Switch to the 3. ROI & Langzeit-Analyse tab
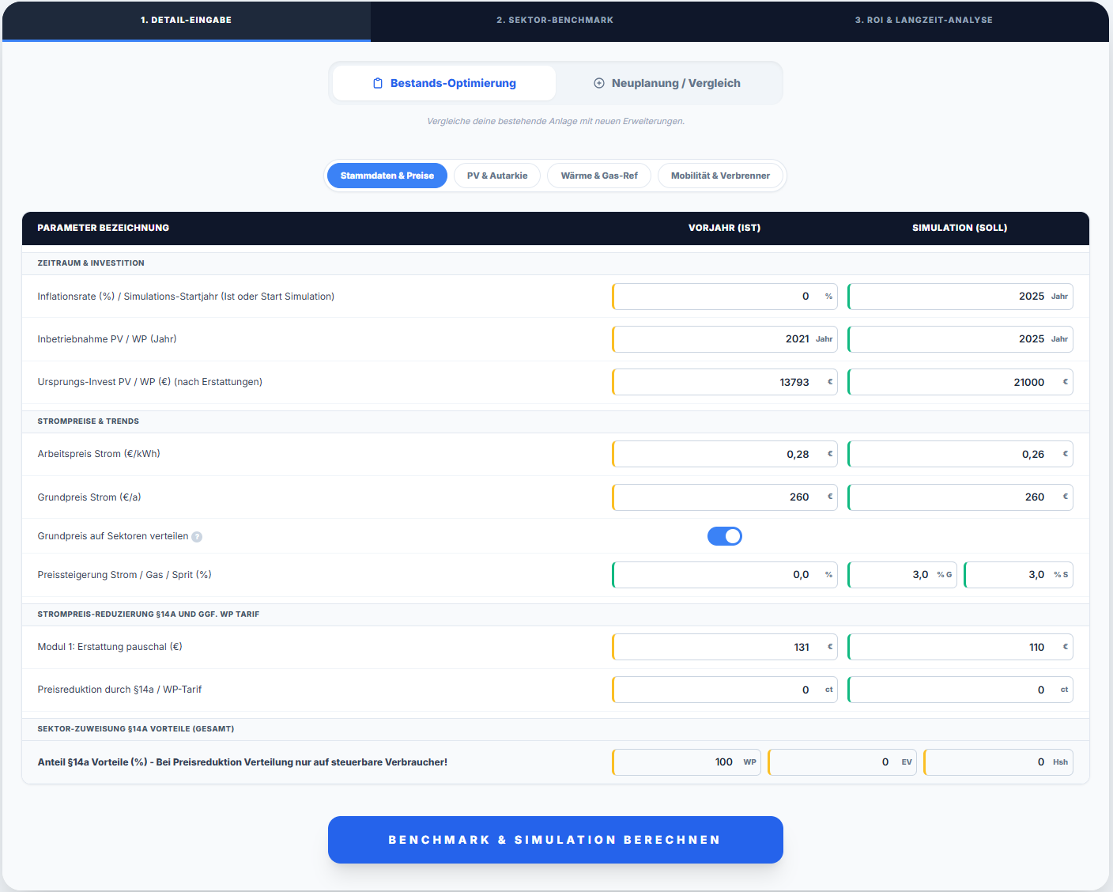Image resolution: width=1113 pixels, height=892 pixels. (923, 21)
